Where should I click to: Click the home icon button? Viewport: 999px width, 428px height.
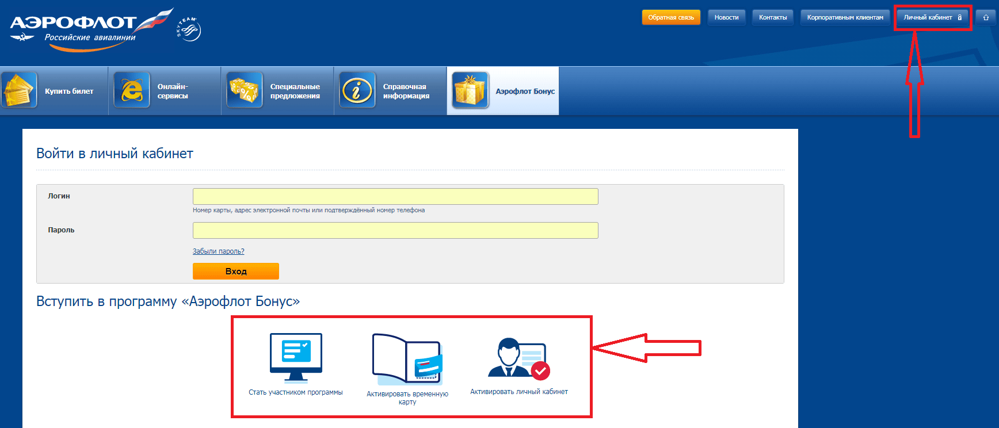pos(986,17)
